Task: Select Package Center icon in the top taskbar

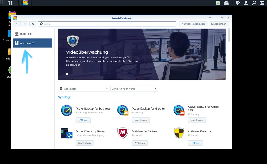Action: [x=26, y=3]
